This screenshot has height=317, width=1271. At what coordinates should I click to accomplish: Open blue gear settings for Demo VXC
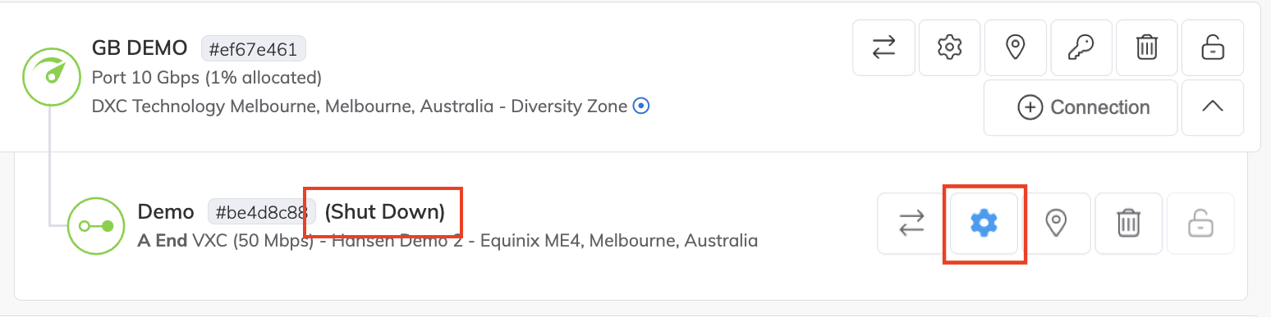(x=984, y=223)
